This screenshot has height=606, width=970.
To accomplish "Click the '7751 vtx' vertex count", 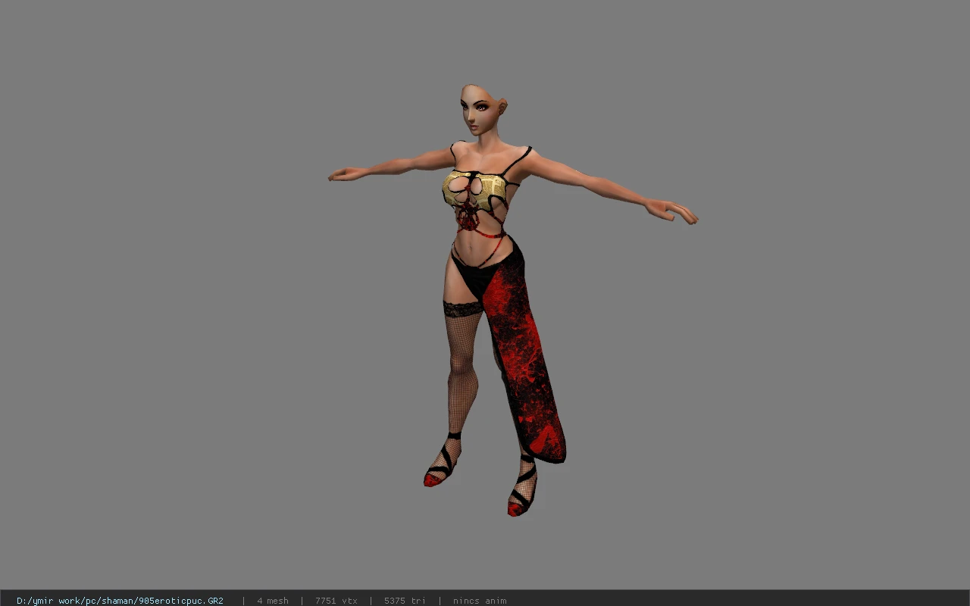I will (x=336, y=601).
